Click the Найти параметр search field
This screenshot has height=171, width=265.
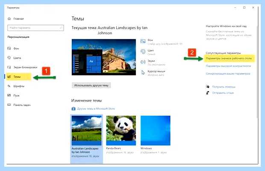pyautogui.click(x=35, y=28)
